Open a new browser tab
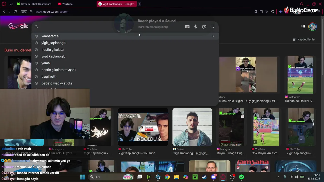Screen dimensions: 324x182 point(139,4)
